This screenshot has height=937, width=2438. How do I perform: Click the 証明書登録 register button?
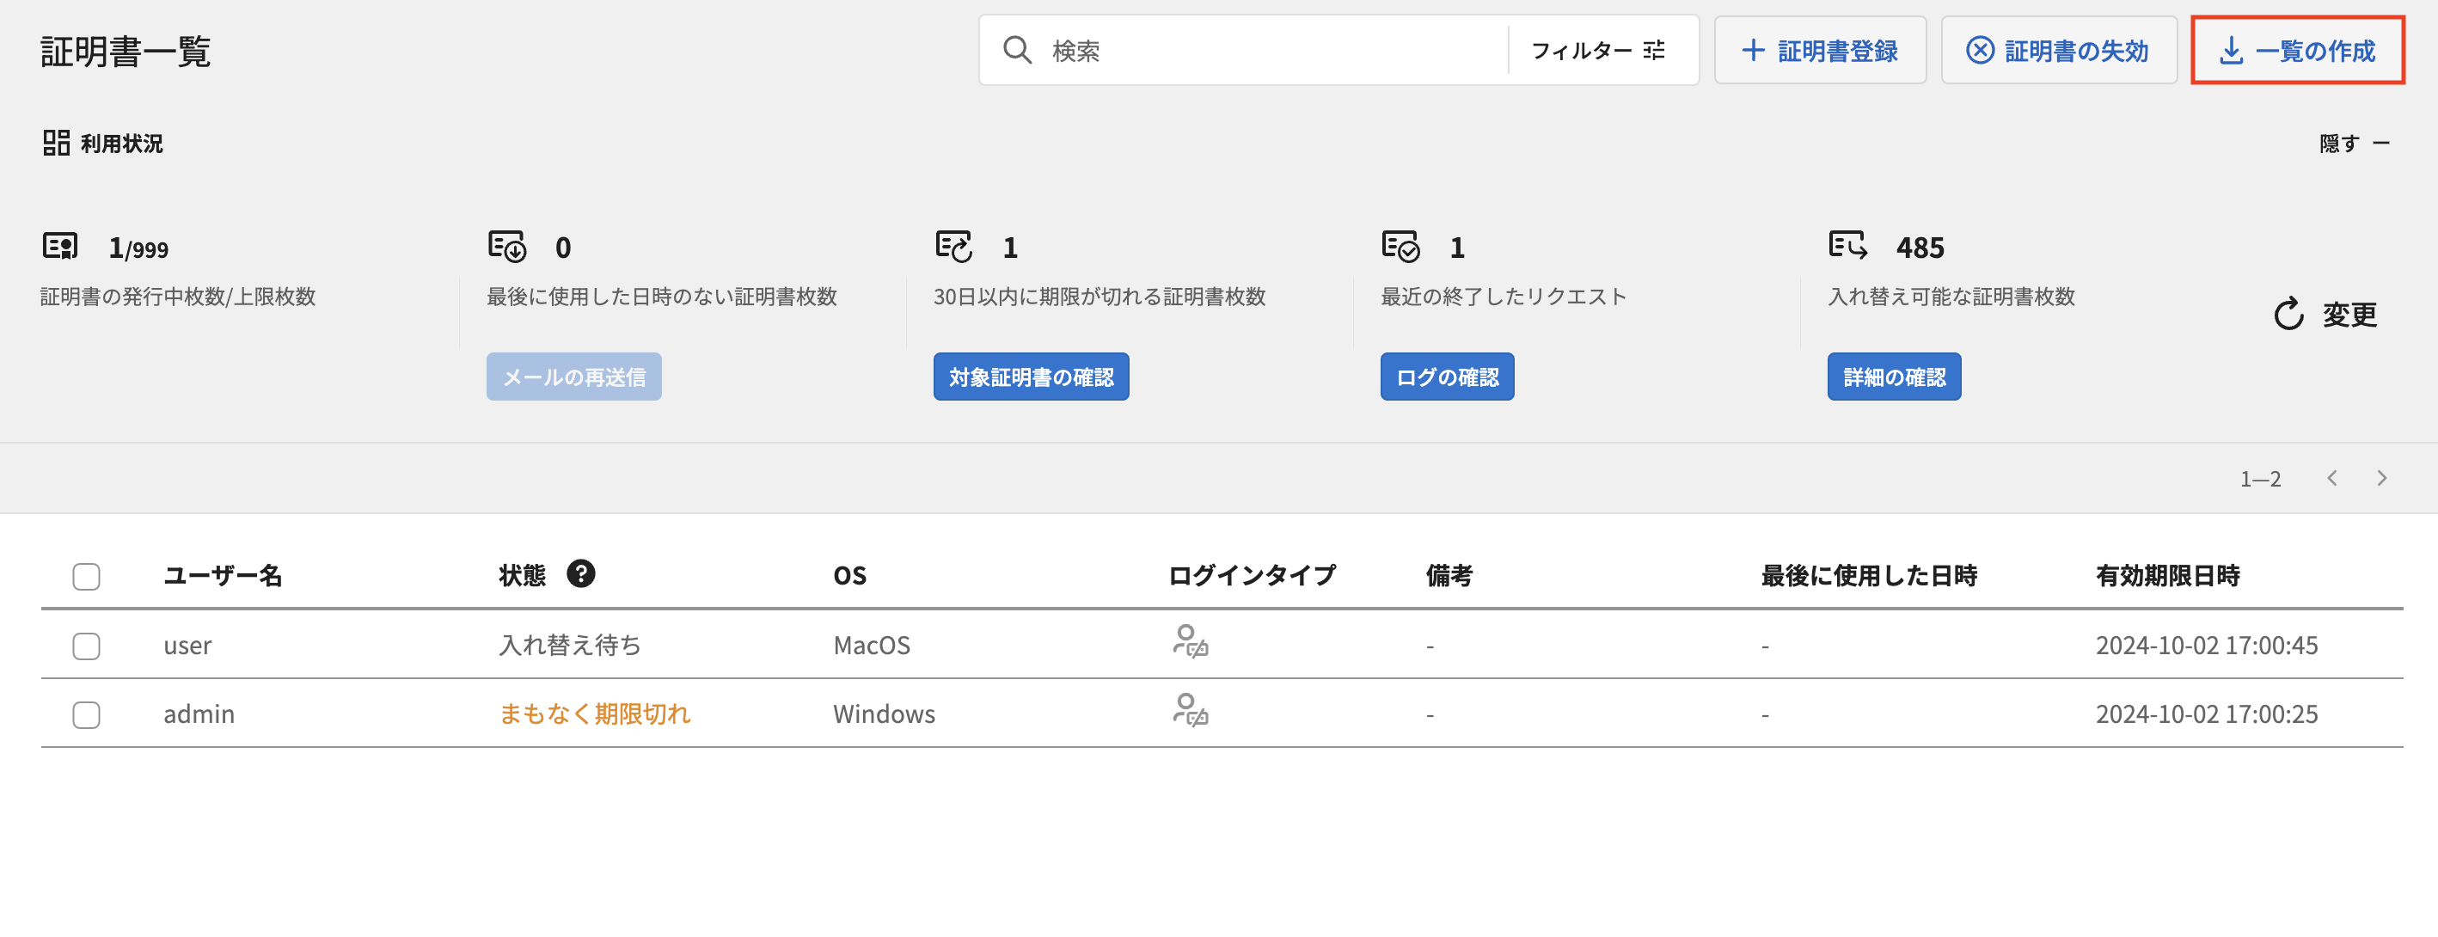click(1819, 50)
